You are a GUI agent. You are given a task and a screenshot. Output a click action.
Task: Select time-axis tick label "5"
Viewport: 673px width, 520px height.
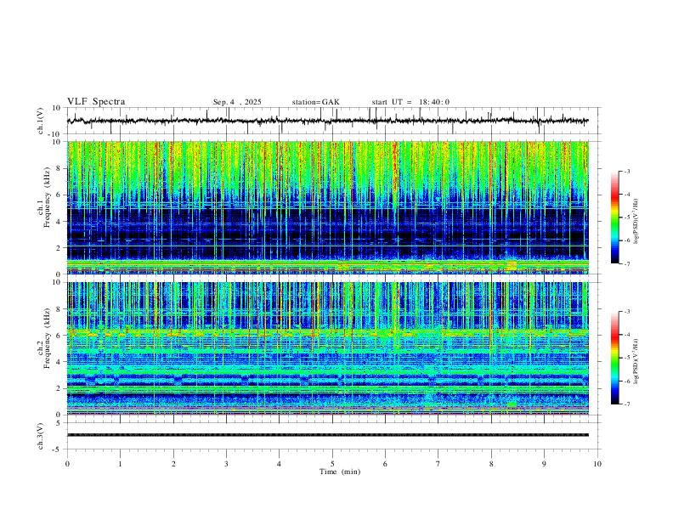pyautogui.click(x=332, y=464)
